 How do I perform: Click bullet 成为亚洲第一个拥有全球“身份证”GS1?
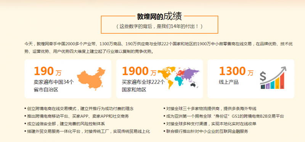(x=224, y=116)
